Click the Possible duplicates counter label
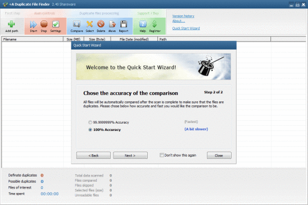308x205 pixels. [x=22, y=181]
